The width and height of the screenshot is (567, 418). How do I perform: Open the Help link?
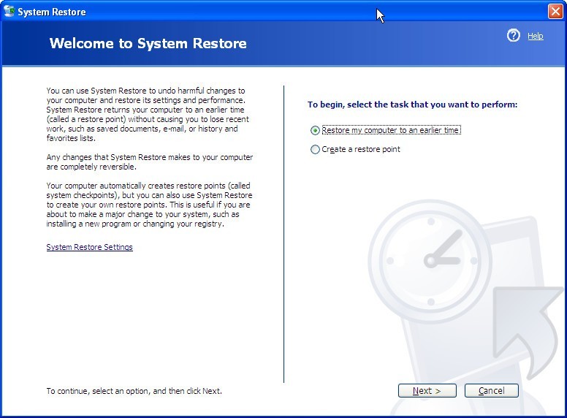535,36
